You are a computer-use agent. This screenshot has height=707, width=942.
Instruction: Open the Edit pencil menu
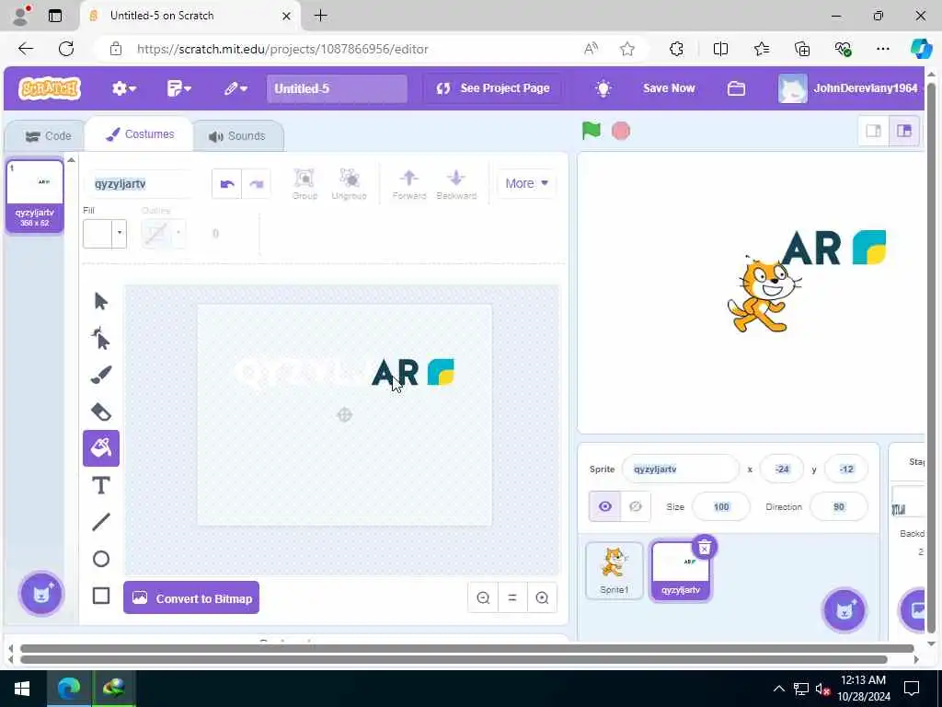235,88
